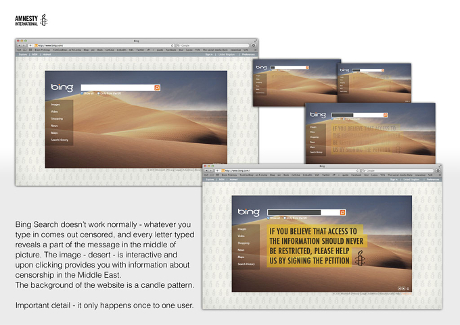This screenshot has width=460, height=325.
Task: Open Maps in the lower-right Bing sidebar
Action: 241,257
